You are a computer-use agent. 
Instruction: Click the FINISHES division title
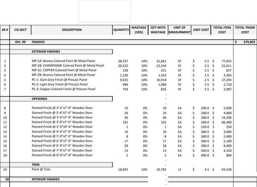tap(38, 42)
